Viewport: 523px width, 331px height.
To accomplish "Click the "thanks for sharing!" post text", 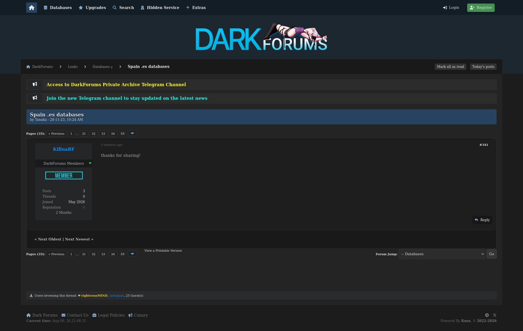I will 121,156.
